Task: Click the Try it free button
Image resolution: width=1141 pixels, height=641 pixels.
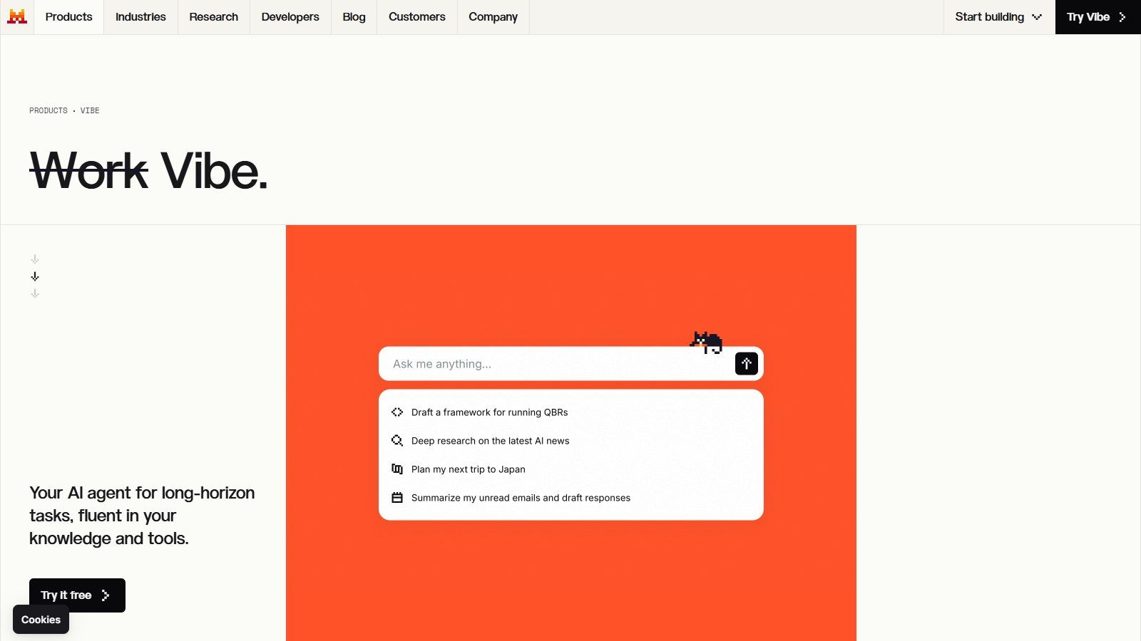Action: [x=77, y=595]
